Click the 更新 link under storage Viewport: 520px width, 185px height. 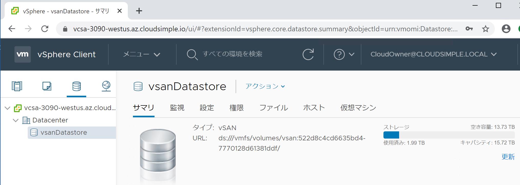pyautogui.click(x=508, y=157)
